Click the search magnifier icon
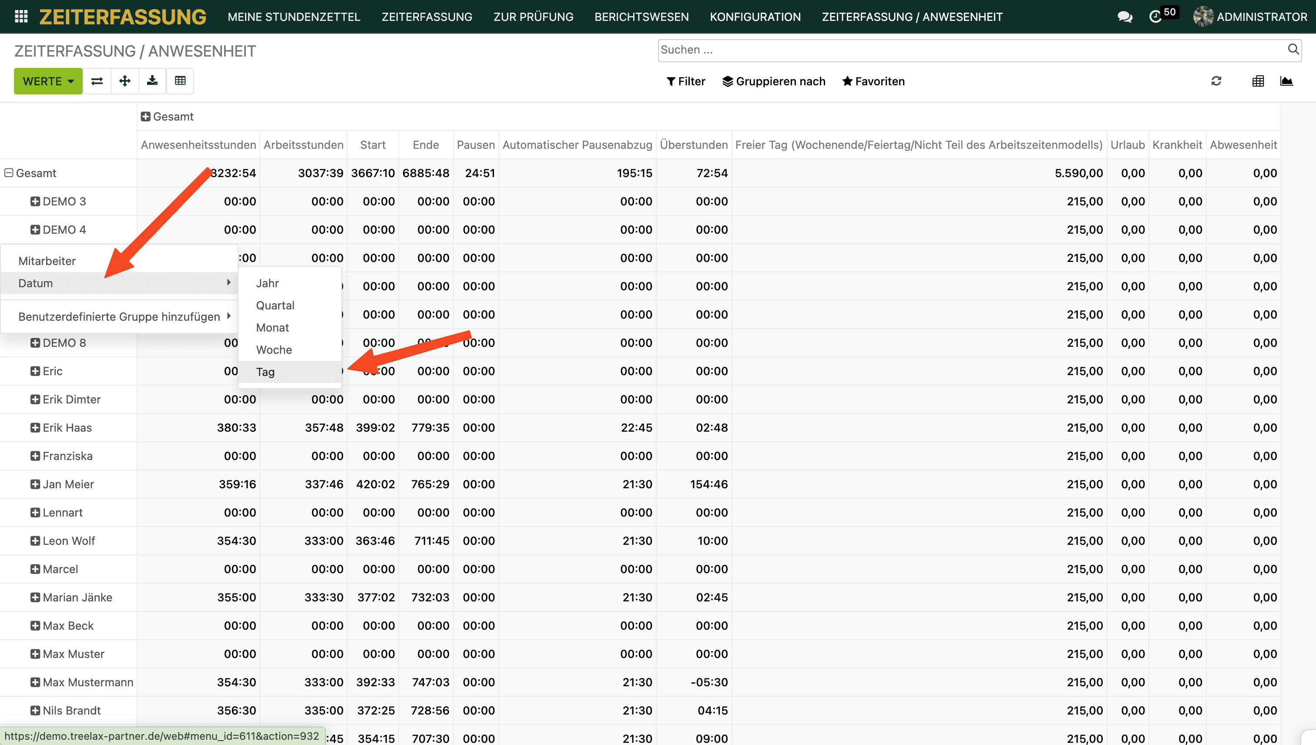This screenshot has height=745, width=1316. pyautogui.click(x=1293, y=49)
